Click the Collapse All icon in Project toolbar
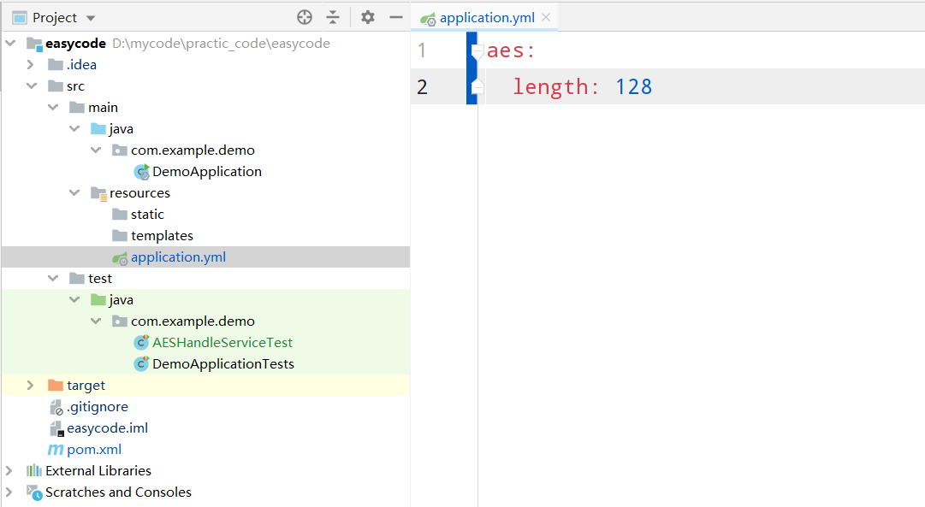Viewport: 925px width, 507px height. tap(333, 17)
